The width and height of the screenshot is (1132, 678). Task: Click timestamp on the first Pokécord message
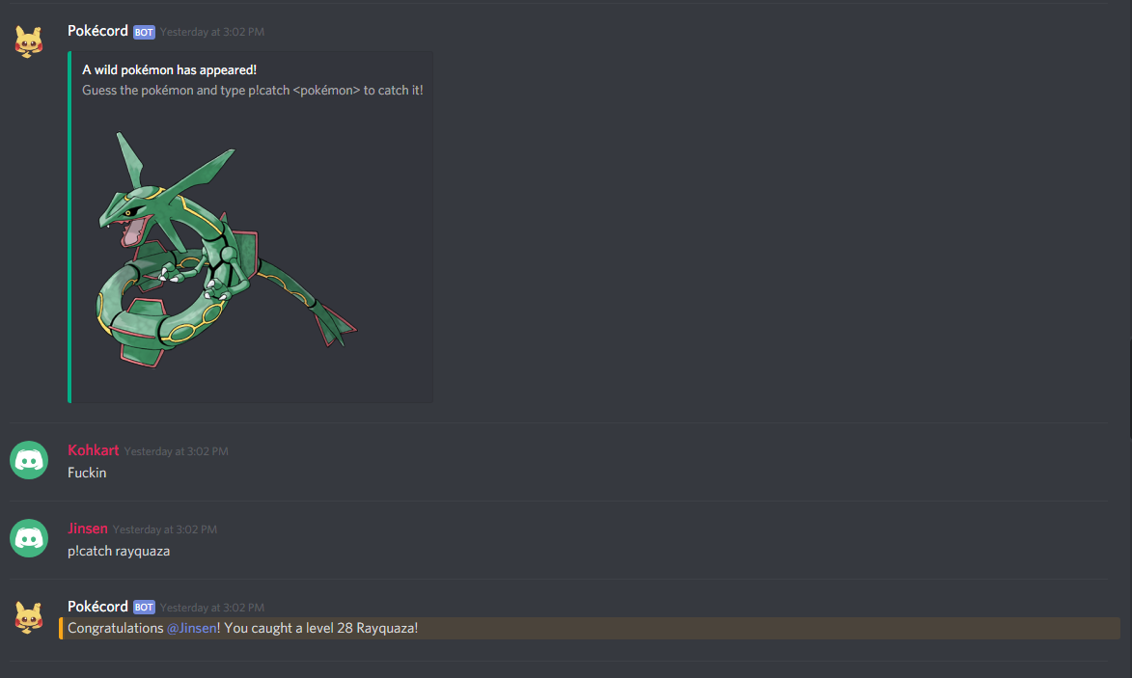pyautogui.click(x=212, y=32)
